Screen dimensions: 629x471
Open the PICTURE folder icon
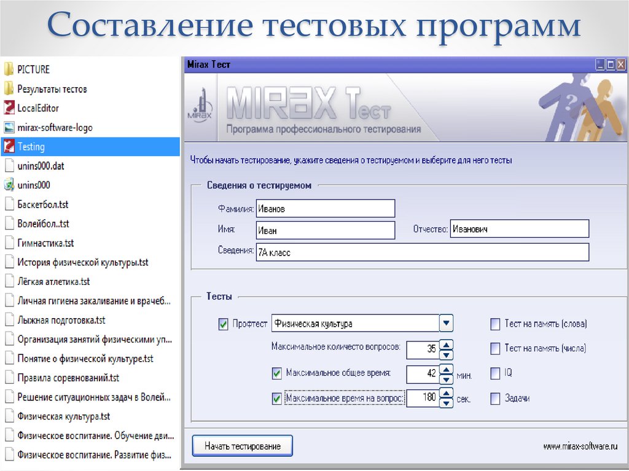pos(9,69)
